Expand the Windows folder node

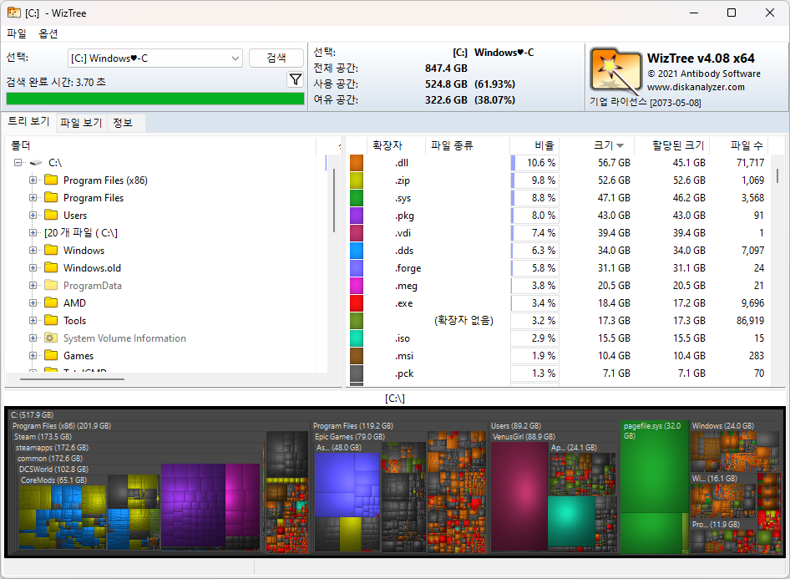pyautogui.click(x=33, y=250)
